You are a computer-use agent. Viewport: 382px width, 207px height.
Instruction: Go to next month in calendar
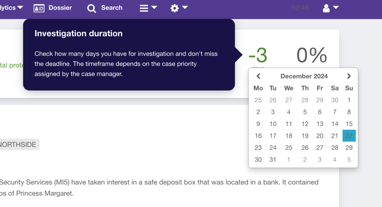(349, 76)
